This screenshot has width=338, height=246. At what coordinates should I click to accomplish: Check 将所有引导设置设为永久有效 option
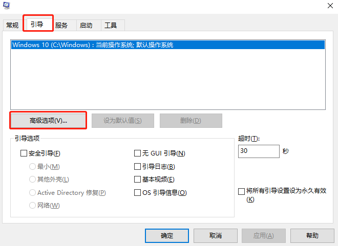coord(242,191)
